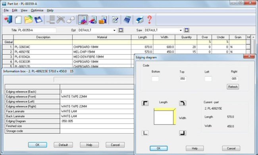The image size is (258, 155).
Task: Click the Right edging code field 005
Action: pyautogui.click(x=234, y=79)
